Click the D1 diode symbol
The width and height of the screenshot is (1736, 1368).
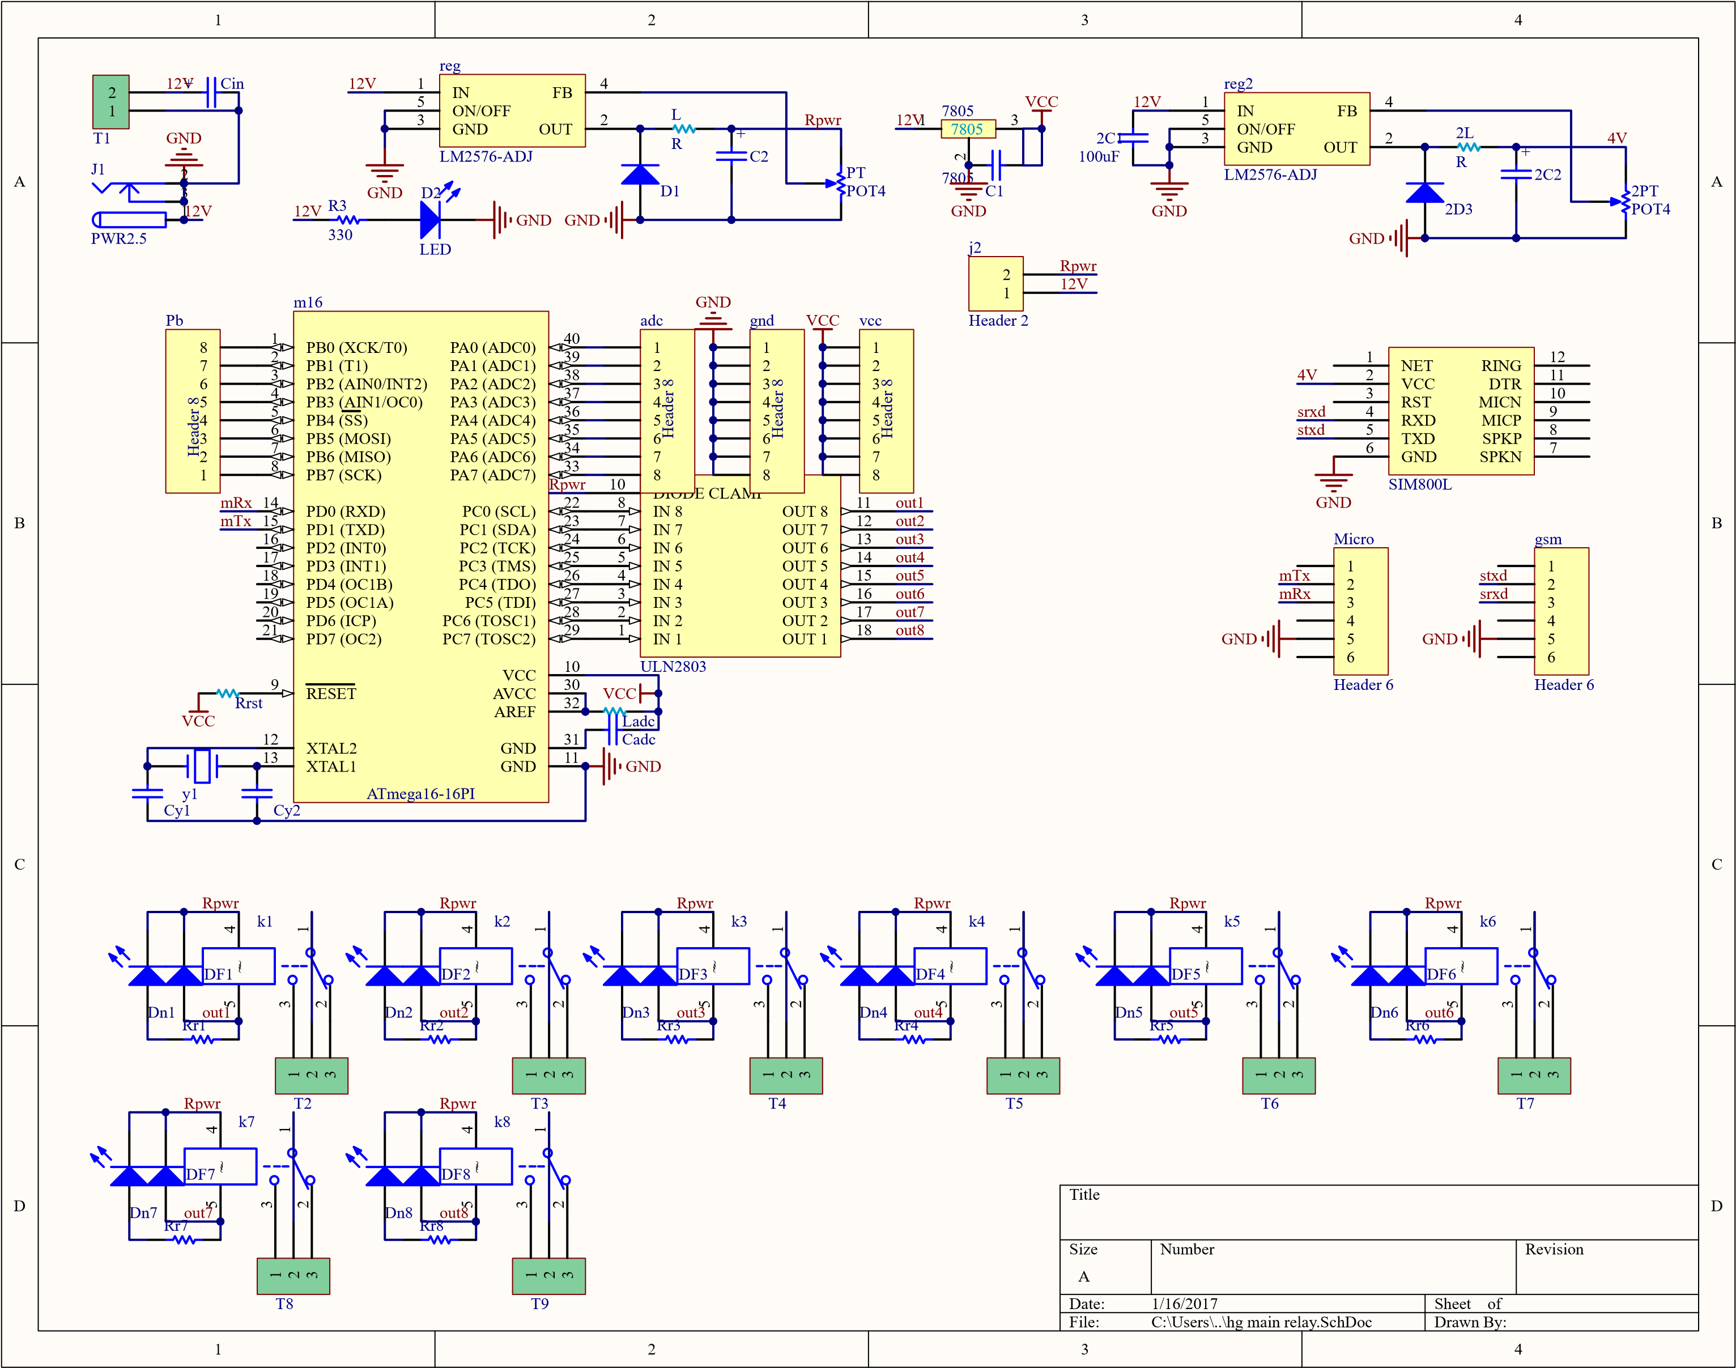coord(640,174)
